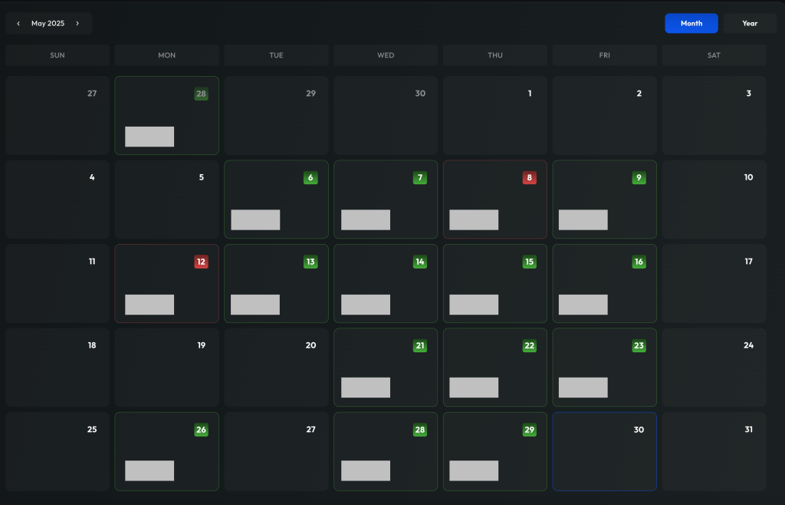The image size is (785, 505).
Task: Click the gray entry on May 29
Action: 474,470
